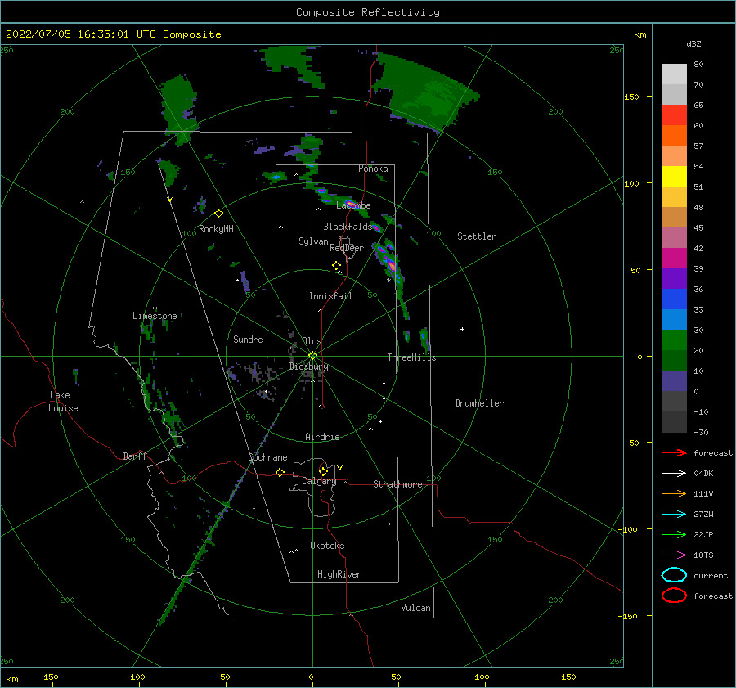Click the magenta 18TS arrow icon

click(674, 555)
